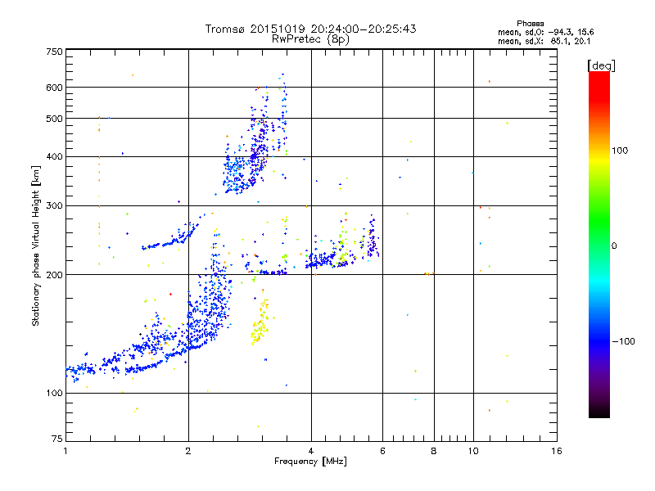Click the x-axis tick label '2'
The height and width of the screenshot is (491, 655).
point(188,451)
